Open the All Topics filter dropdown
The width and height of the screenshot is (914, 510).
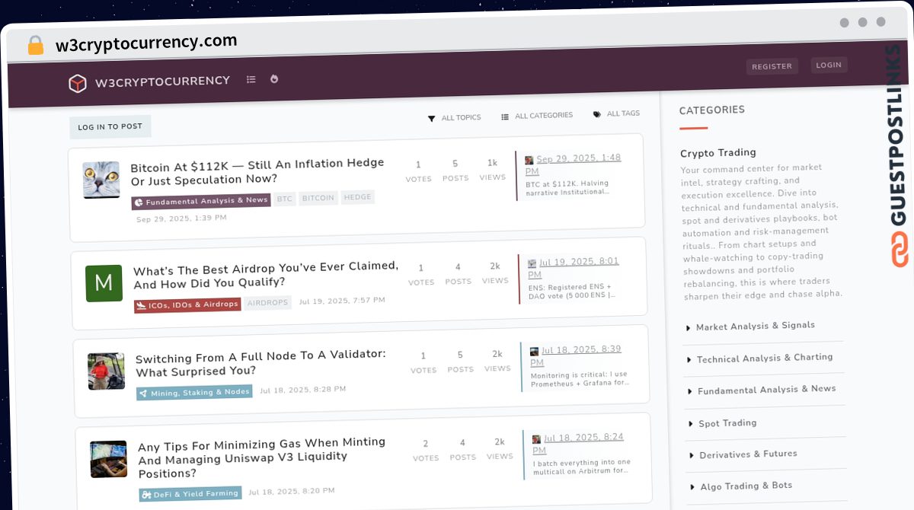pos(455,118)
